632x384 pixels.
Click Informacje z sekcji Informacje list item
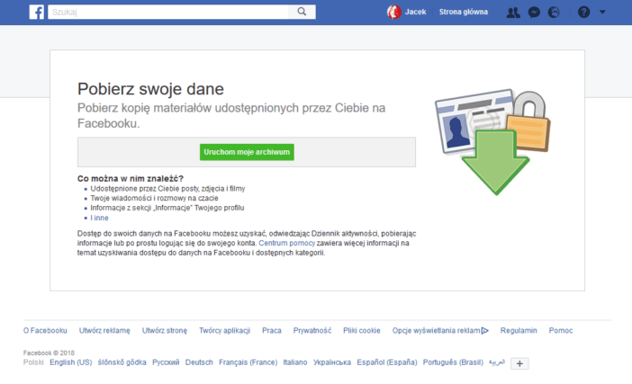pos(167,208)
